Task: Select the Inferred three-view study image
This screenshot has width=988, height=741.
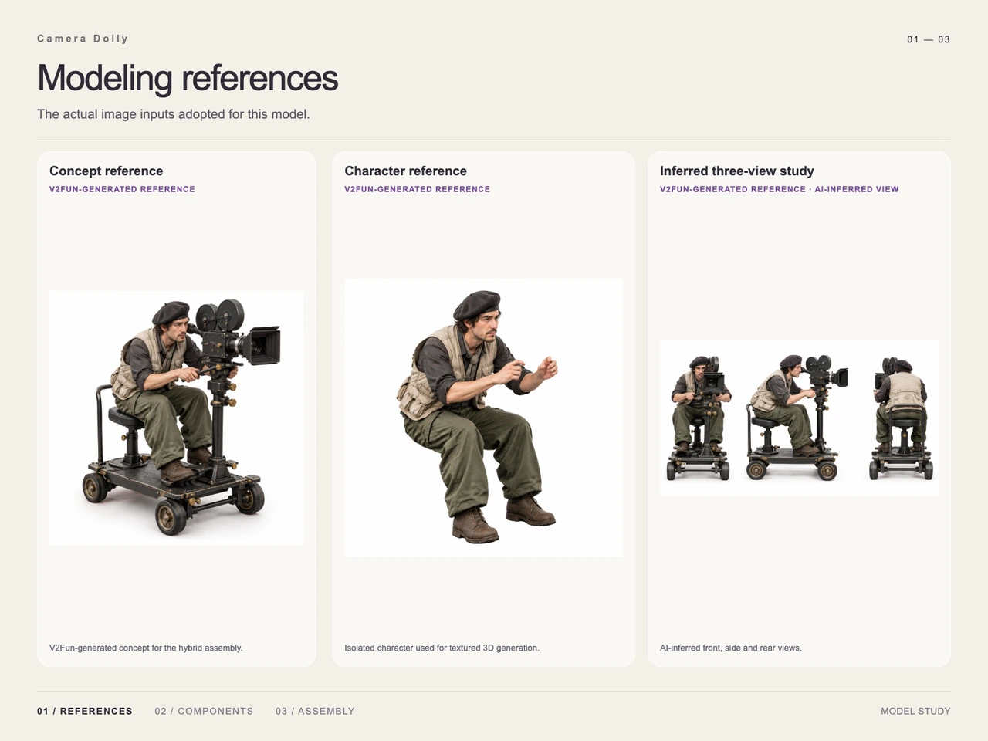Action: click(x=799, y=418)
